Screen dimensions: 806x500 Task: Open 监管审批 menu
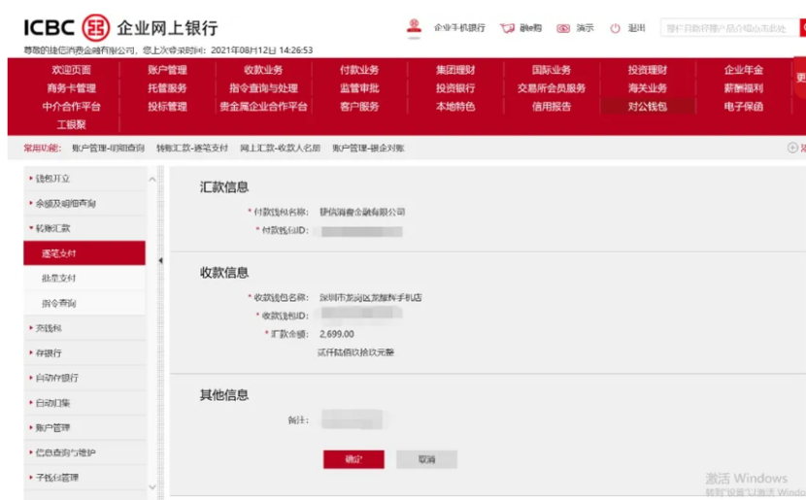click(x=359, y=88)
